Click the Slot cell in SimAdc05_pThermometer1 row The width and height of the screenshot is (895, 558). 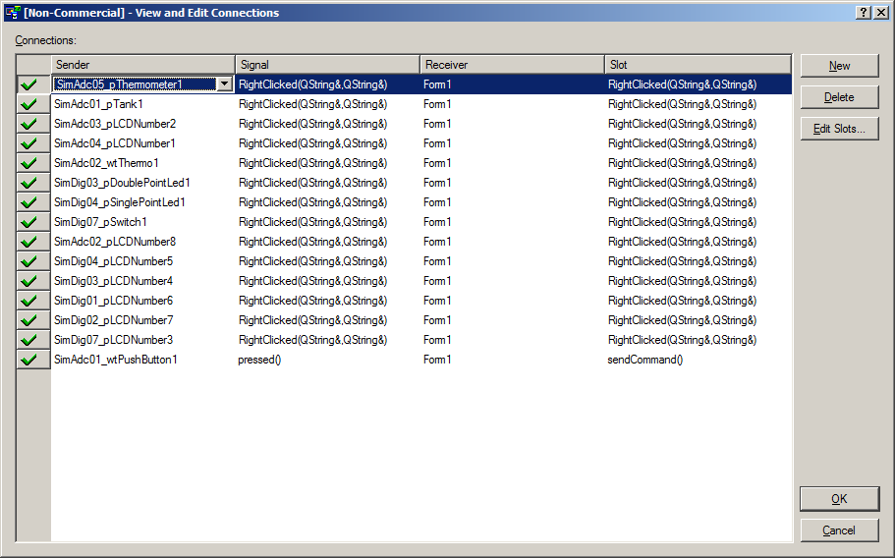pos(699,84)
